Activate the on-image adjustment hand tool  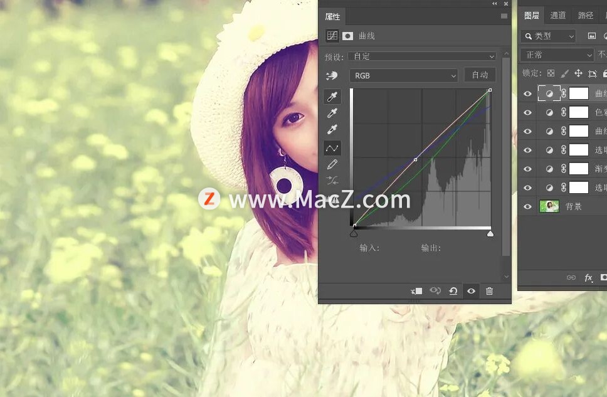click(x=332, y=75)
